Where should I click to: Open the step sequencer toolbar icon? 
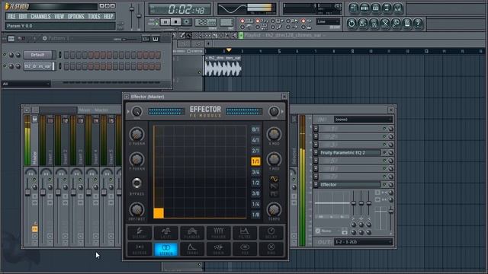364,8
